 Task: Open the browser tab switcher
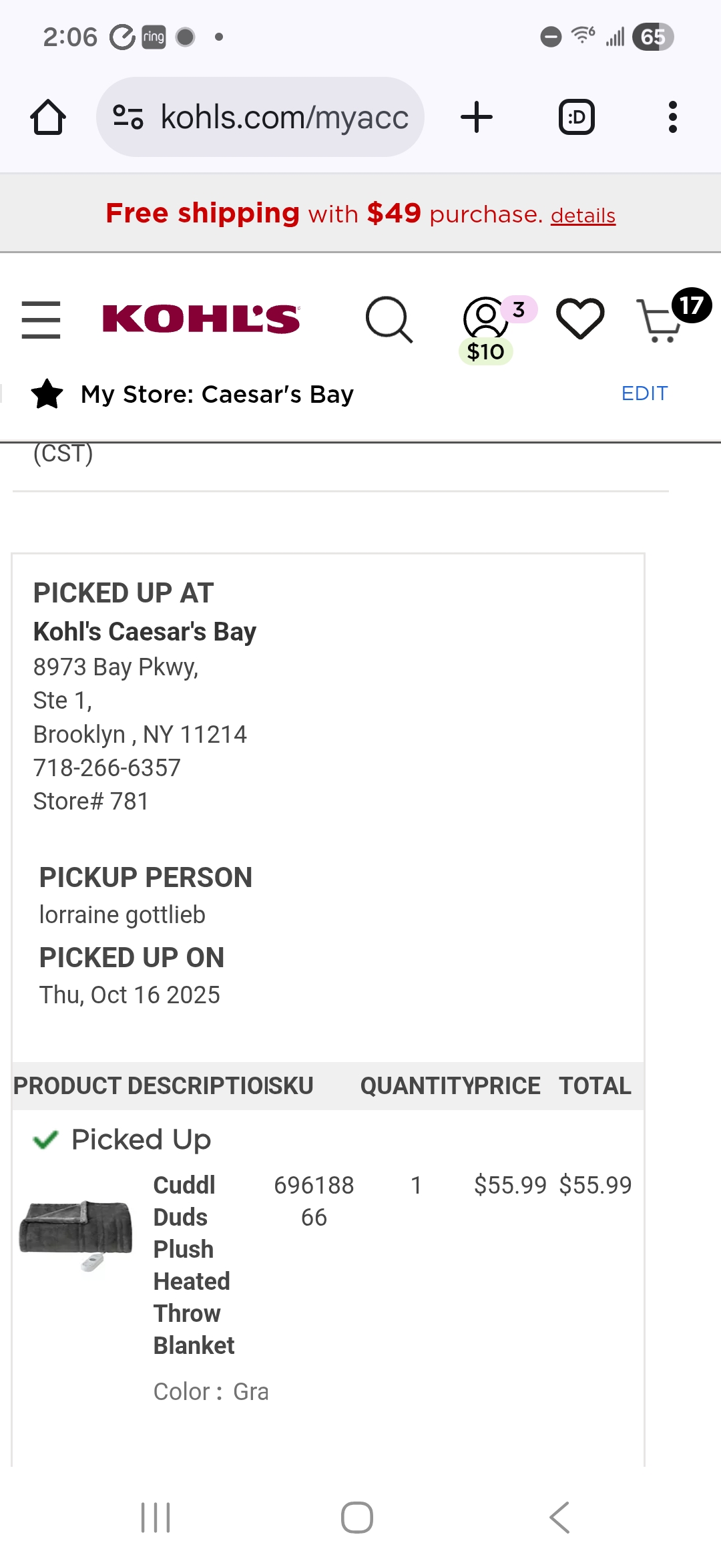577,118
